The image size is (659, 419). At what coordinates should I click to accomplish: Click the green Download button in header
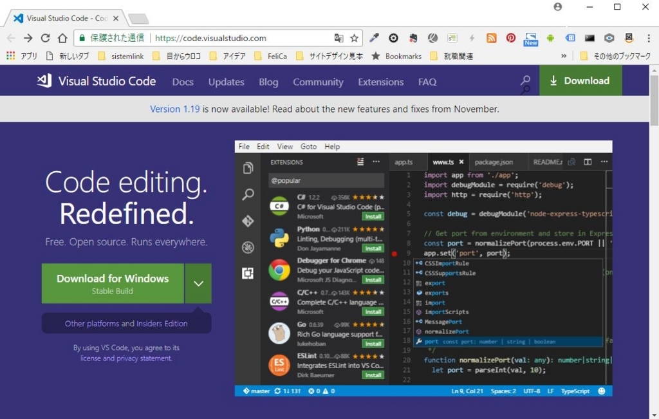point(580,80)
